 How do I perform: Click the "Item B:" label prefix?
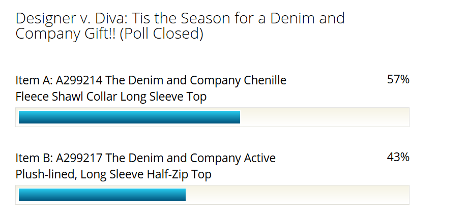[x=34, y=158]
